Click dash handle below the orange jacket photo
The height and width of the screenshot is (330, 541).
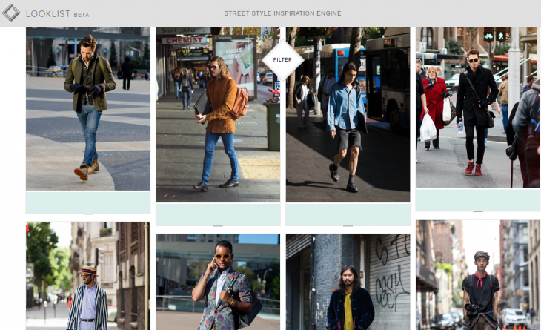[218, 225]
